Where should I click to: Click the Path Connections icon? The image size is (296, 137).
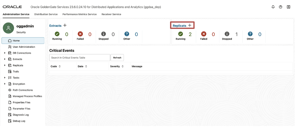(x=10, y=90)
